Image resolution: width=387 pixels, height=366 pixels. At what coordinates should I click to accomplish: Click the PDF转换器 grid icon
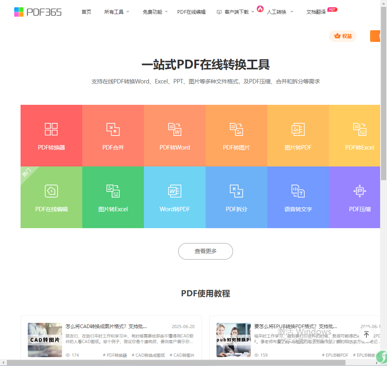51,129
